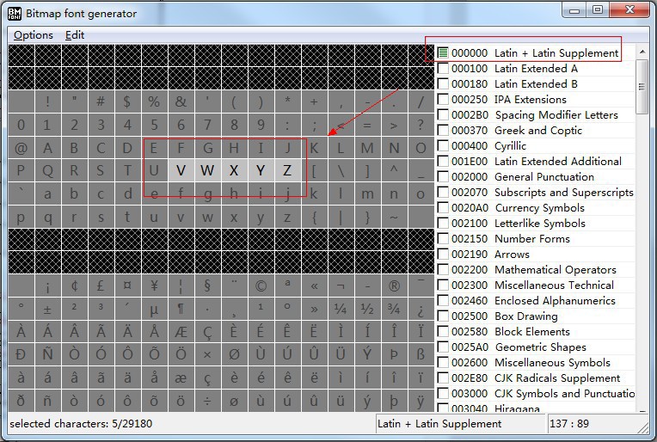Select the ampersand character cell
This screenshot has height=442, width=657.
[181, 101]
